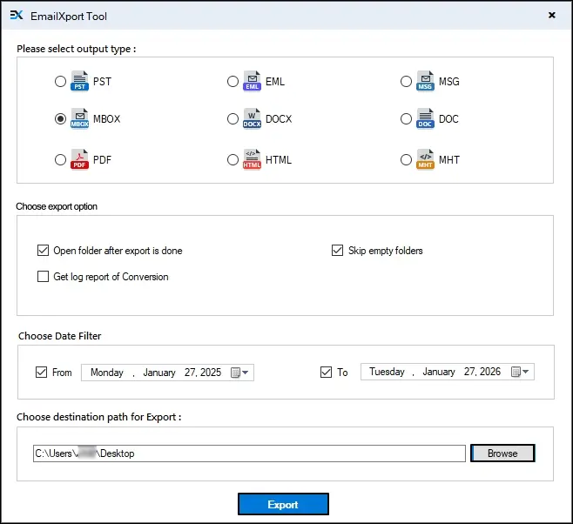Viewport: 573px width, 524px height.
Task: Click the PDF label text
Action: click(103, 160)
